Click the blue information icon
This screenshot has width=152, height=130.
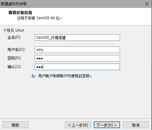coord(33,76)
